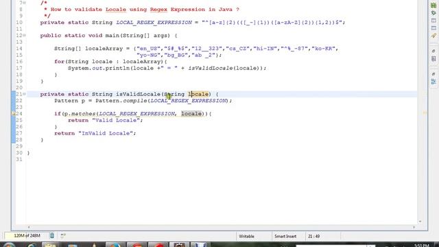The height and width of the screenshot is (247, 439).
Task: Click the "en_US" string on line 14
Action: pyautogui.click(x=148, y=49)
